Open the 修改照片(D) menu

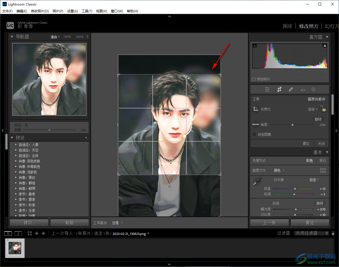40,11
